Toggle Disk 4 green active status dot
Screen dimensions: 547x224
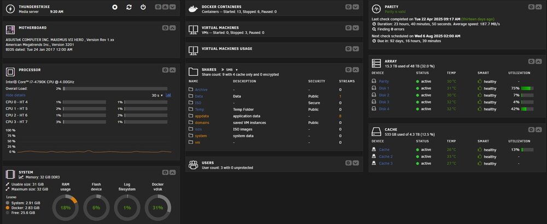pos(417,109)
